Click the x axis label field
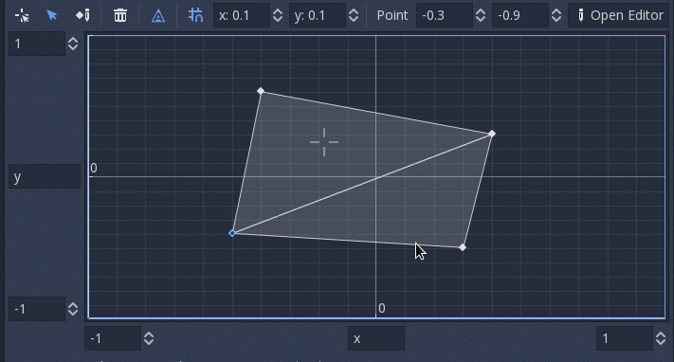 (x=376, y=338)
